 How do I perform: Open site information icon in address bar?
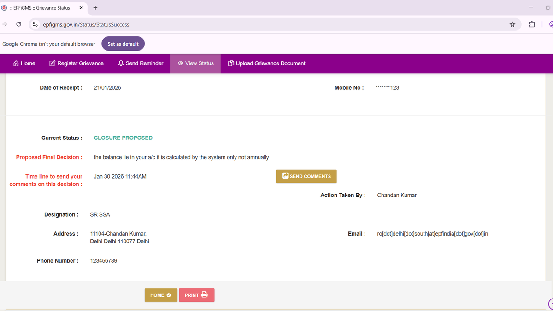tap(35, 24)
